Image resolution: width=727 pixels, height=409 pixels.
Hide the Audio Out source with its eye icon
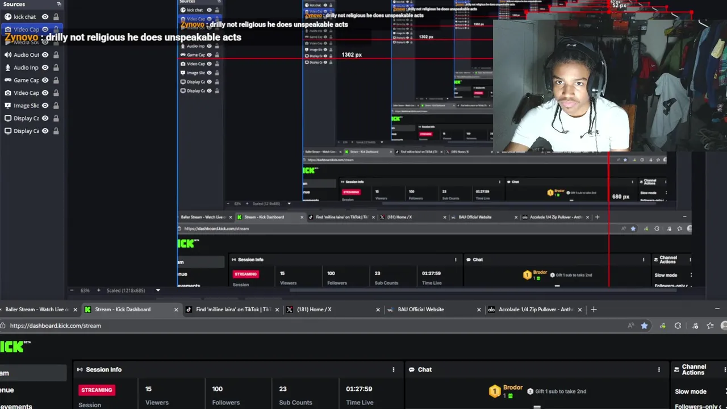(45, 55)
